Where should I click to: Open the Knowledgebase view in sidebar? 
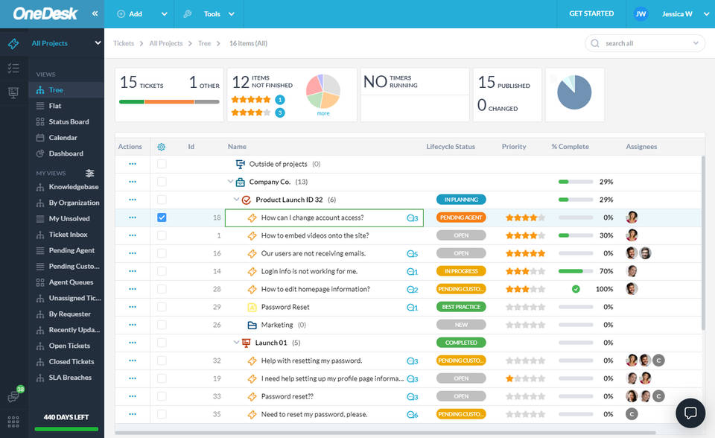pos(73,187)
